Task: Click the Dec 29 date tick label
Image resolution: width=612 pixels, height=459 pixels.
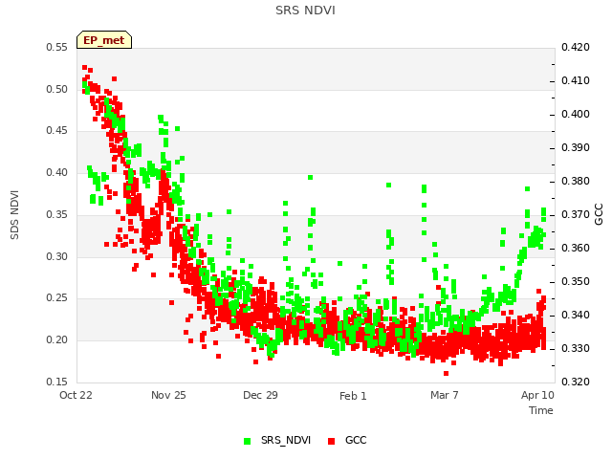Action: 260,395
